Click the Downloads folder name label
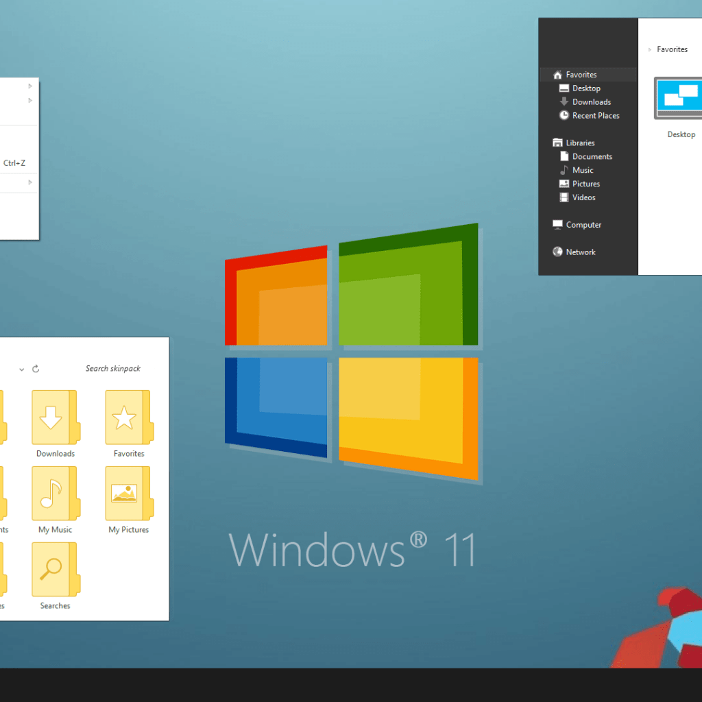The width and height of the screenshot is (702, 702). coord(56,454)
